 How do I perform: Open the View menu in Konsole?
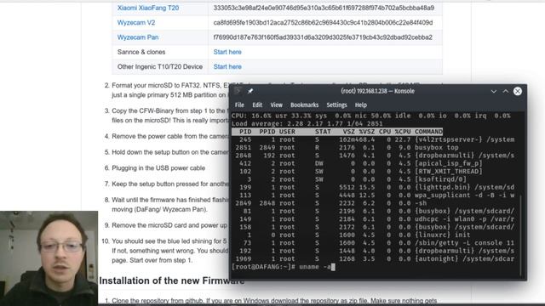(276, 105)
